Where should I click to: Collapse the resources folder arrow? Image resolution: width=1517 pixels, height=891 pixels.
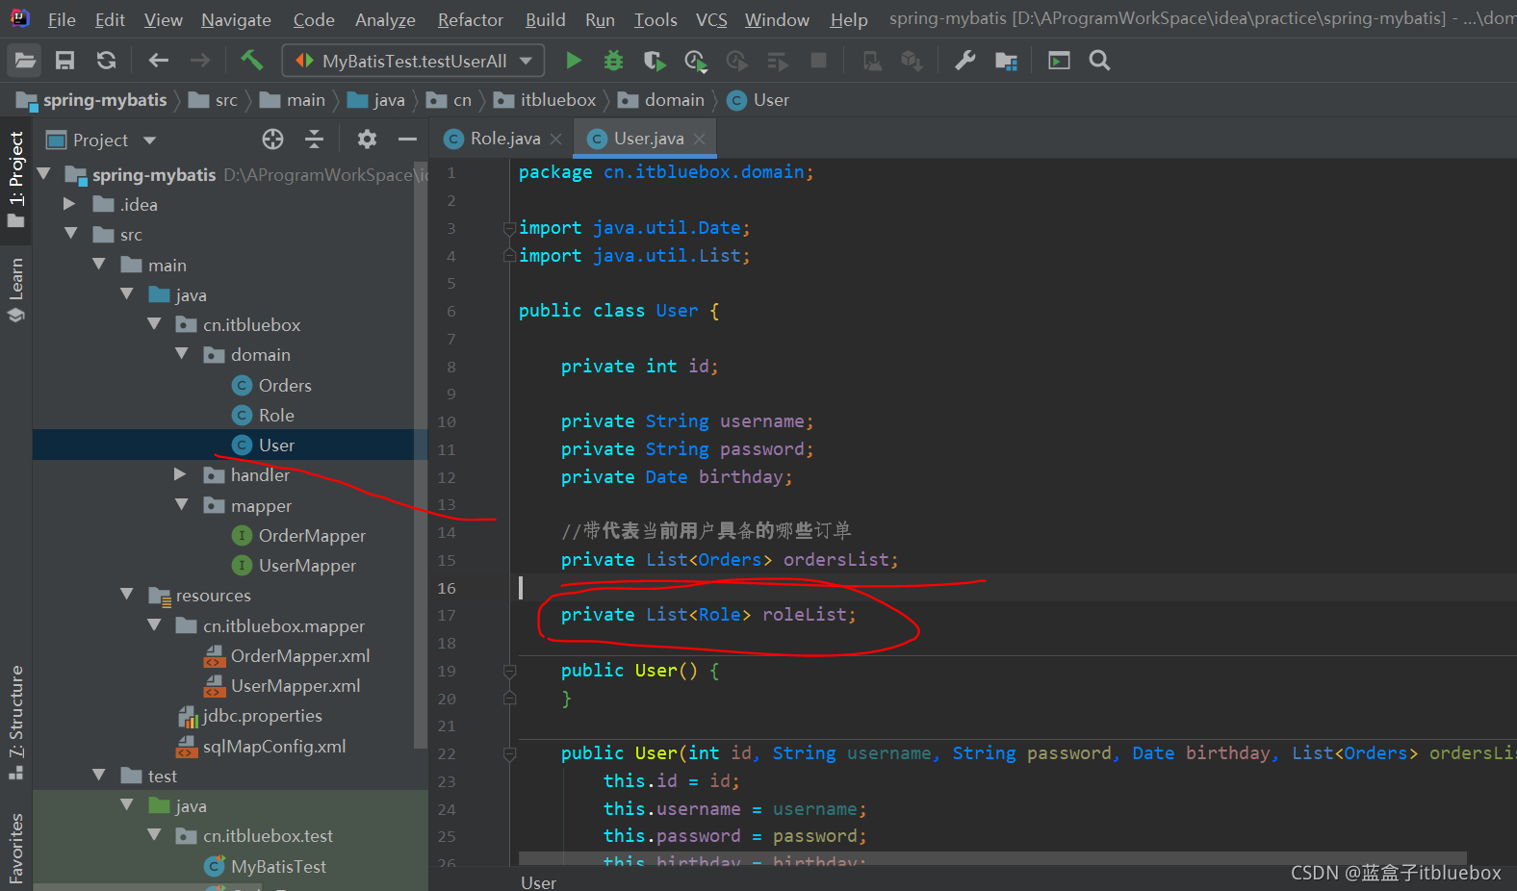pos(126,595)
